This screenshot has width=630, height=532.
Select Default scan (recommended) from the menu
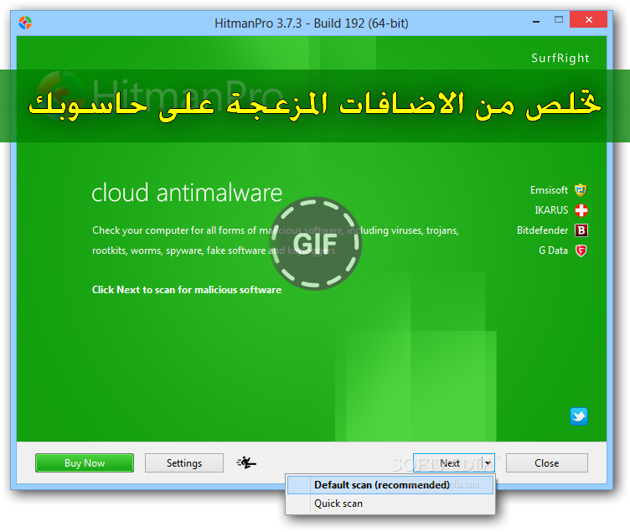coord(382,485)
